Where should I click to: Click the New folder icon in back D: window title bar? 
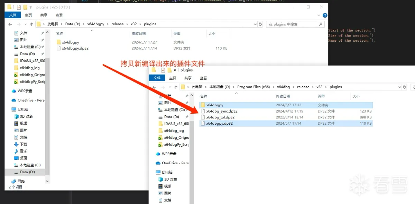[25, 7]
